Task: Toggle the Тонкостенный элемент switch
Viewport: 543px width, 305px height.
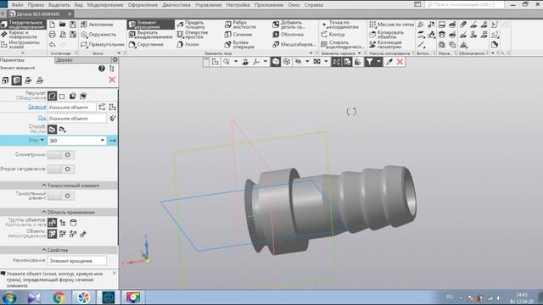Action: 60,196
